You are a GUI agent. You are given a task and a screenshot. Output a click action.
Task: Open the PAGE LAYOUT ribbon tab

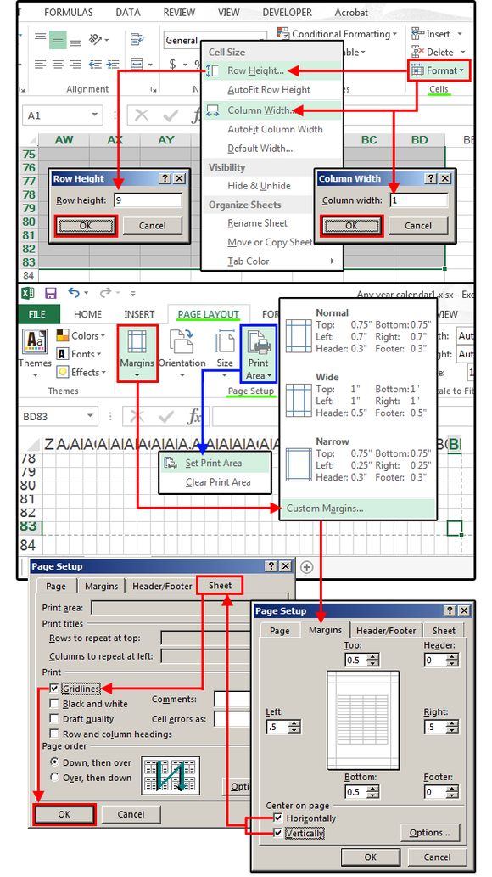click(208, 314)
